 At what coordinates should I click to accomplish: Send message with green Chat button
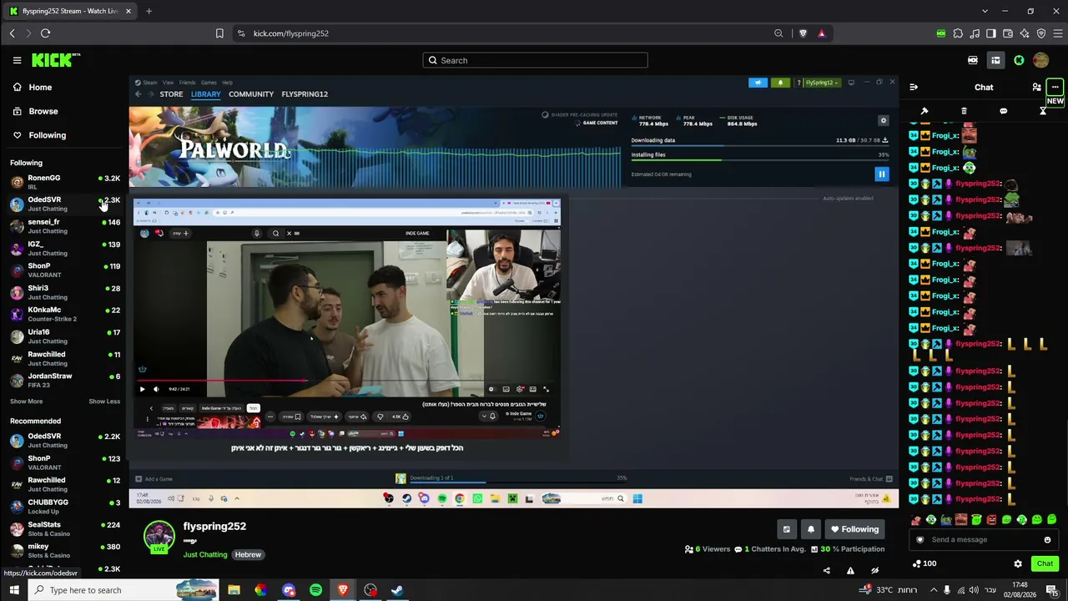pos(1045,563)
